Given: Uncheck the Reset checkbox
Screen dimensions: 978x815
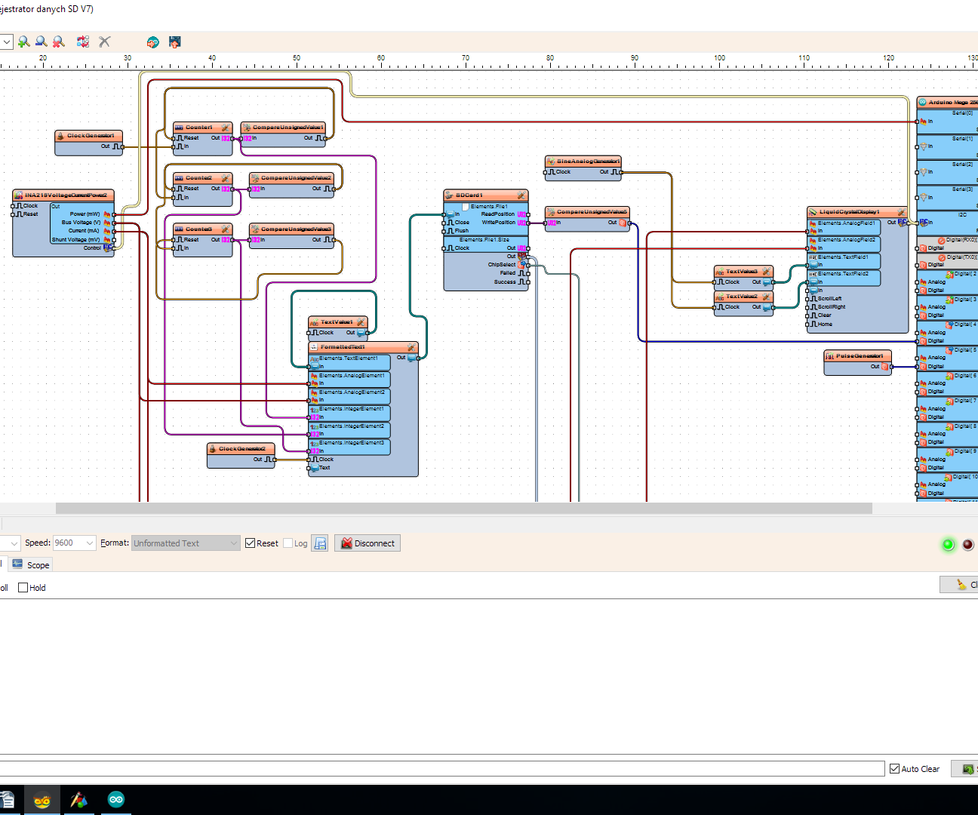Looking at the screenshot, I should tap(250, 543).
